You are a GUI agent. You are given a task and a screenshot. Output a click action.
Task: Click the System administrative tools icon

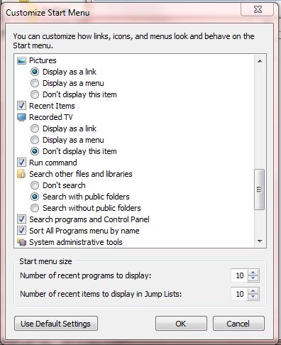coord(21,242)
